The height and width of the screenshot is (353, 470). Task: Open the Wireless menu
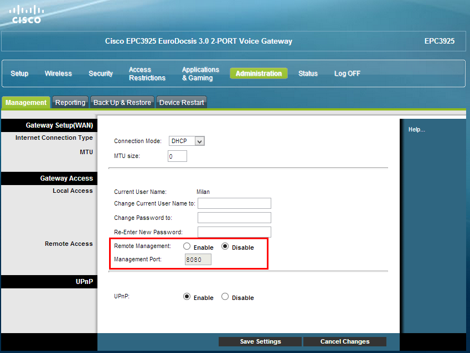click(59, 73)
